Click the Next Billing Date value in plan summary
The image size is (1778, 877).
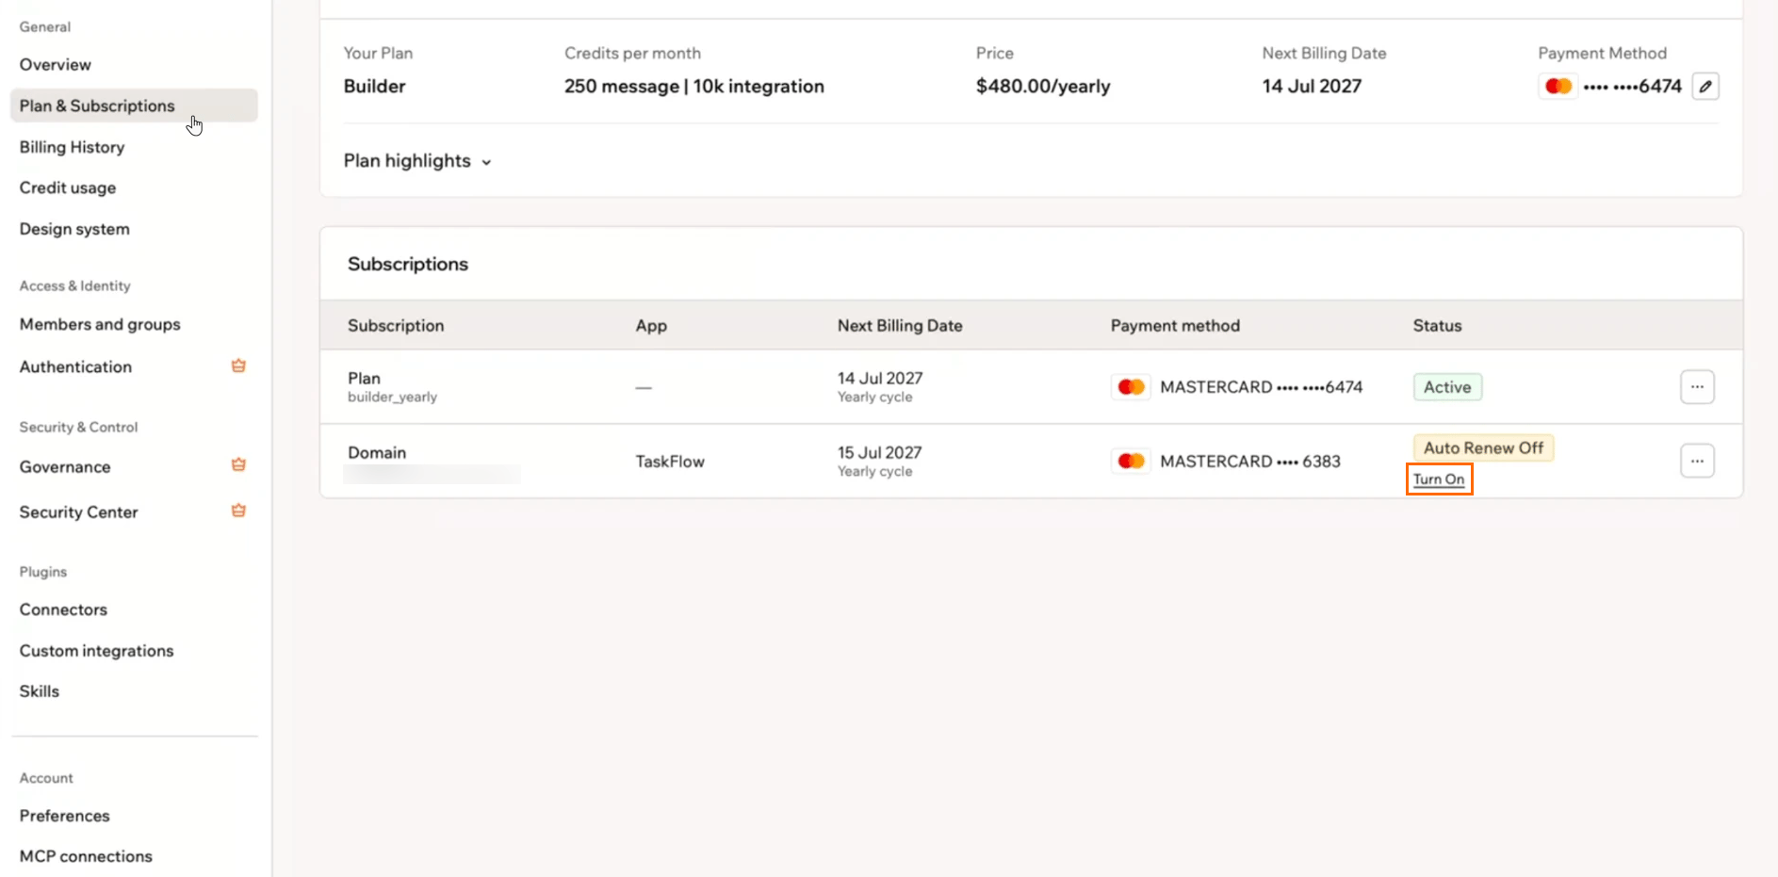click(1312, 87)
